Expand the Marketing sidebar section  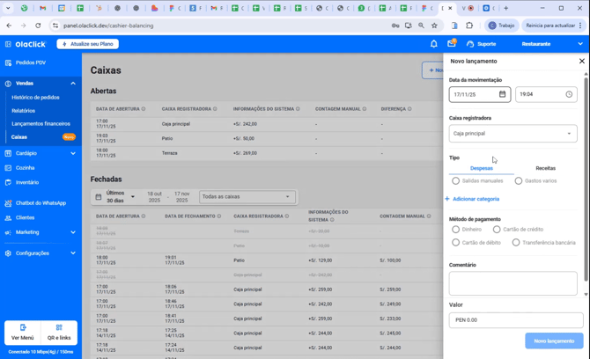coord(73,232)
